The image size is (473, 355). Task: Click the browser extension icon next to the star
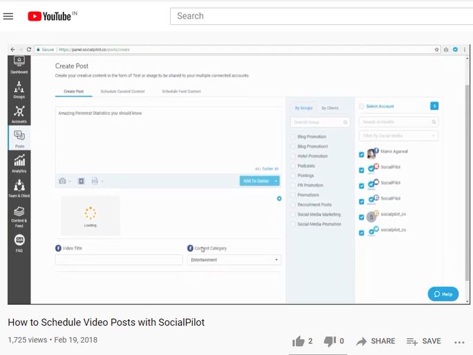point(446,50)
